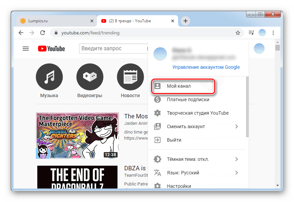
Task: Click the YouTube logo
Action: pos(51,49)
